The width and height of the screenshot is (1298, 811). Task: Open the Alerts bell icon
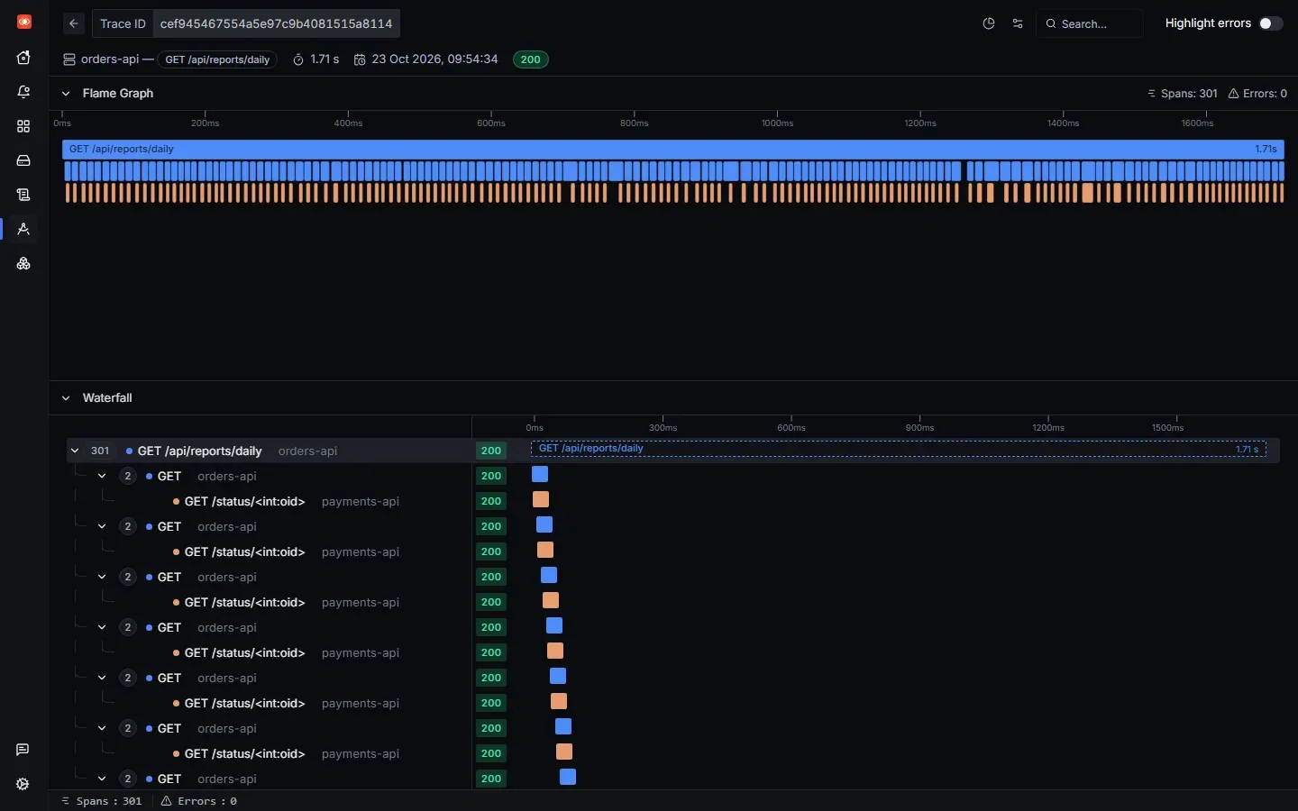click(23, 92)
